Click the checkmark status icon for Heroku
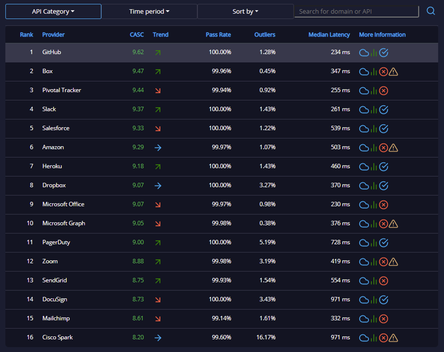Viewport: 444px width, 352px height. pos(383,167)
